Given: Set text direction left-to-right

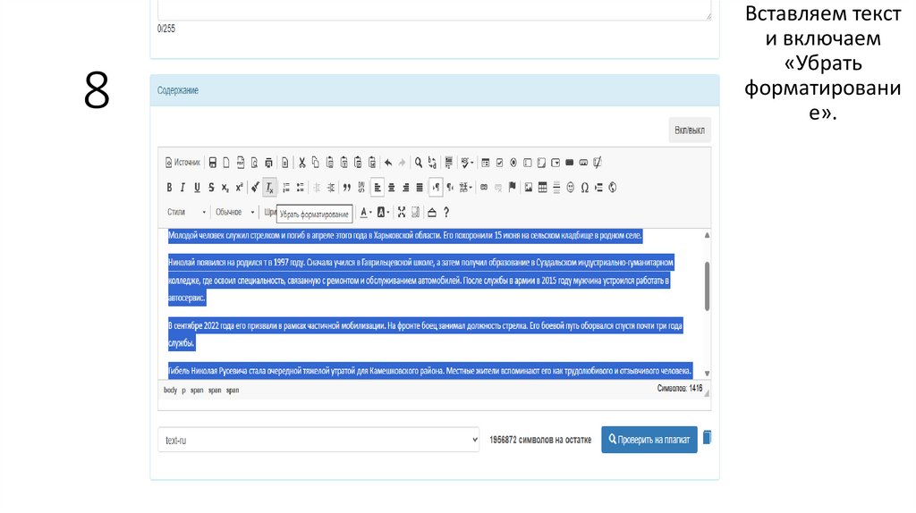Looking at the screenshot, I should click(436, 188).
